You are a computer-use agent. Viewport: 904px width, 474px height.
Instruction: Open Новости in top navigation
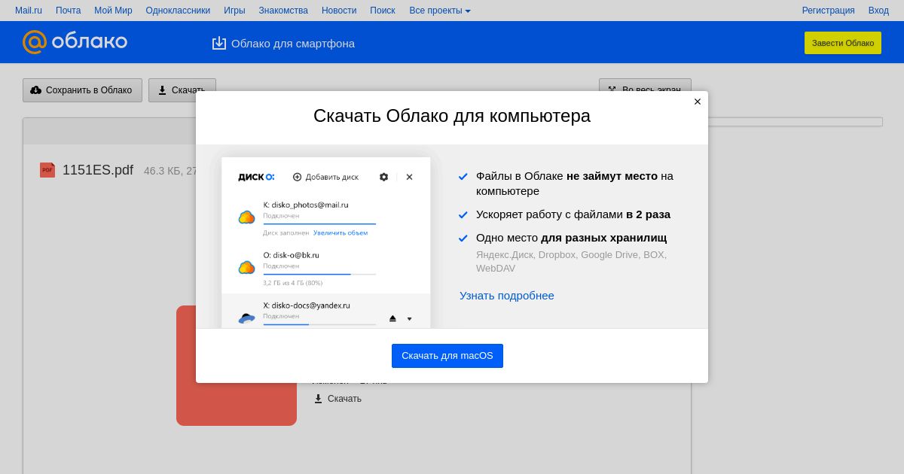tap(339, 11)
